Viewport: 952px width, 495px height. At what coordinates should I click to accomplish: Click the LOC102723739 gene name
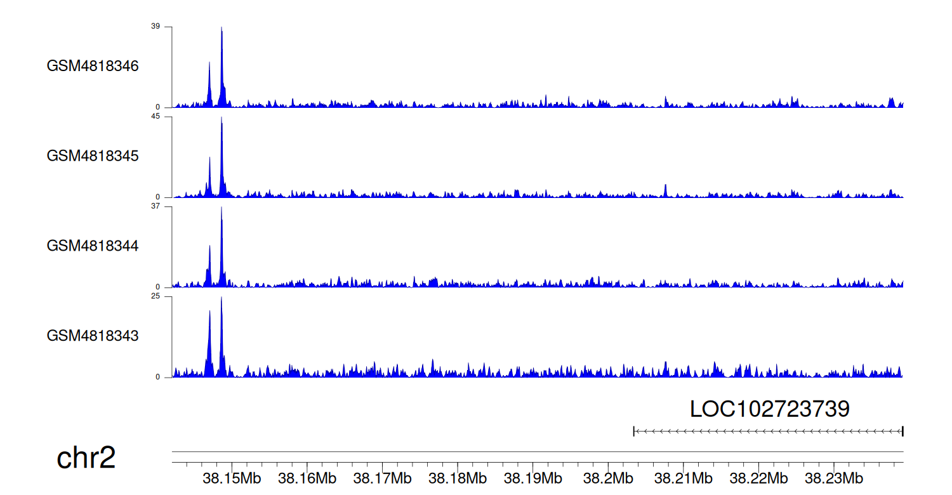click(769, 409)
